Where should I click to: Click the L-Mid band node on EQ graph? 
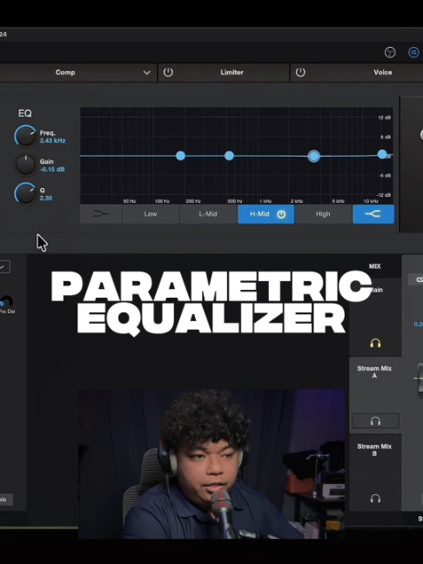(229, 156)
